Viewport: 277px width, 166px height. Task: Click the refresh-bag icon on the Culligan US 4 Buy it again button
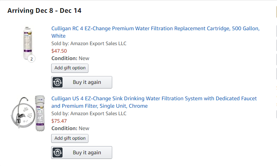[x=58, y=152]
